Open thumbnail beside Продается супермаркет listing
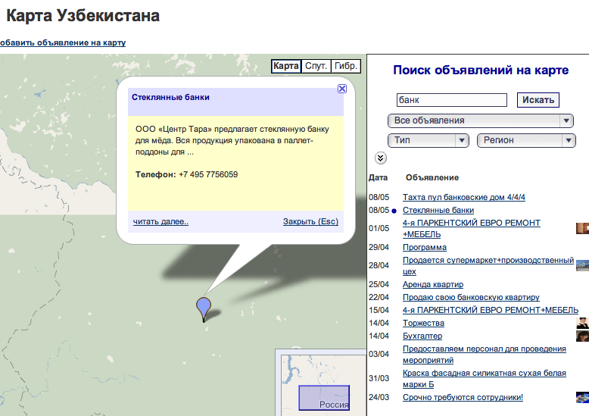 [581, 265]
